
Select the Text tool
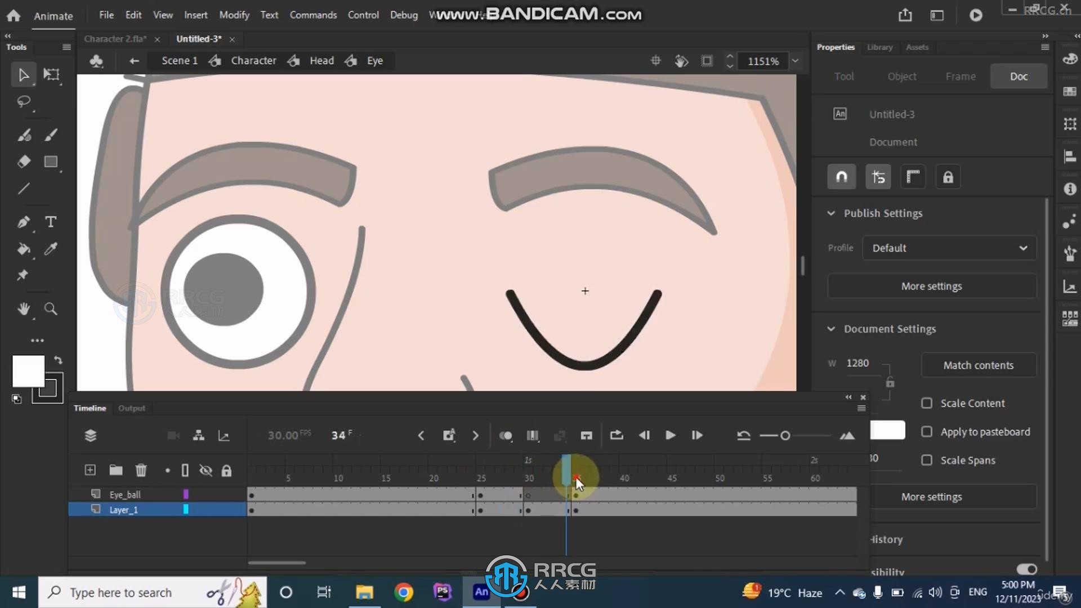tap(51, 222)
